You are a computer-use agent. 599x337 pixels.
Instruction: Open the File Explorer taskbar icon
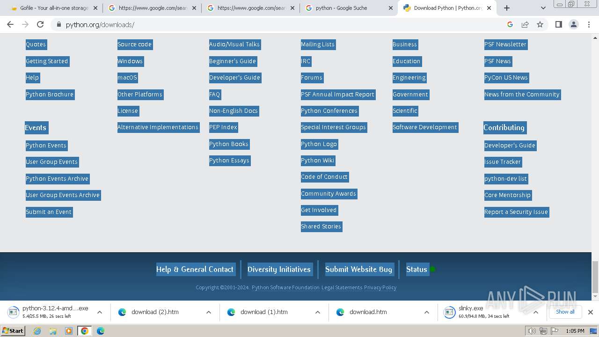[53, 331]
